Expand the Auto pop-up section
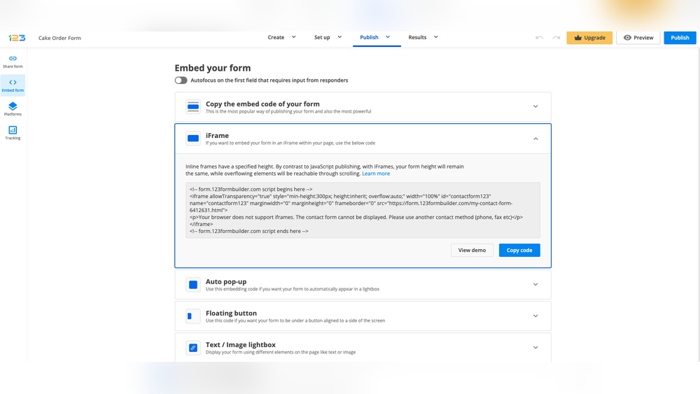This screenshot has height=394, width=700. 535,285
